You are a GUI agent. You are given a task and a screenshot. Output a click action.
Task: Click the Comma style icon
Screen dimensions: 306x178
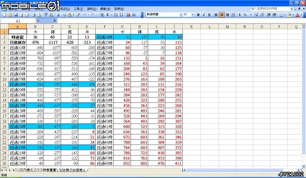click(251, 15)
